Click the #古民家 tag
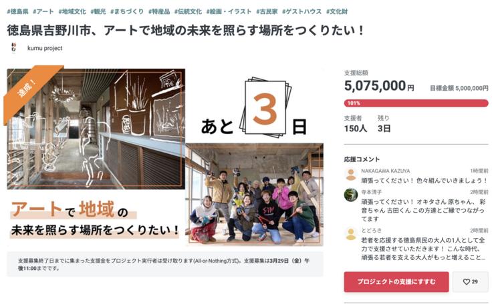This screenshot has height=306, width=492. (267, 11)
